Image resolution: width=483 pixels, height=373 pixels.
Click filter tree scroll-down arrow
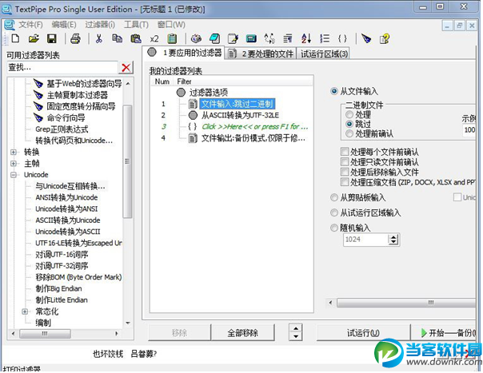click(x=128, y=323)
